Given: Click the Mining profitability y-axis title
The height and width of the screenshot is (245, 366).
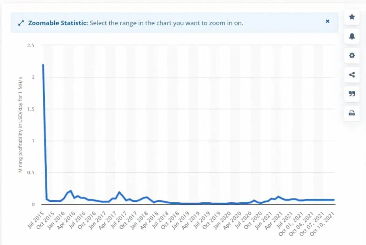Looking at the screenshot, I should coord(20,125).
